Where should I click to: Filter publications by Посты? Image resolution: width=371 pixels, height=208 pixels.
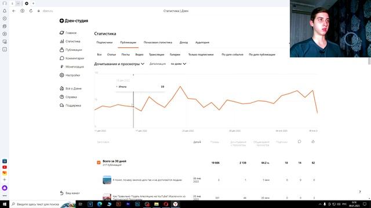tap(126, 54)
